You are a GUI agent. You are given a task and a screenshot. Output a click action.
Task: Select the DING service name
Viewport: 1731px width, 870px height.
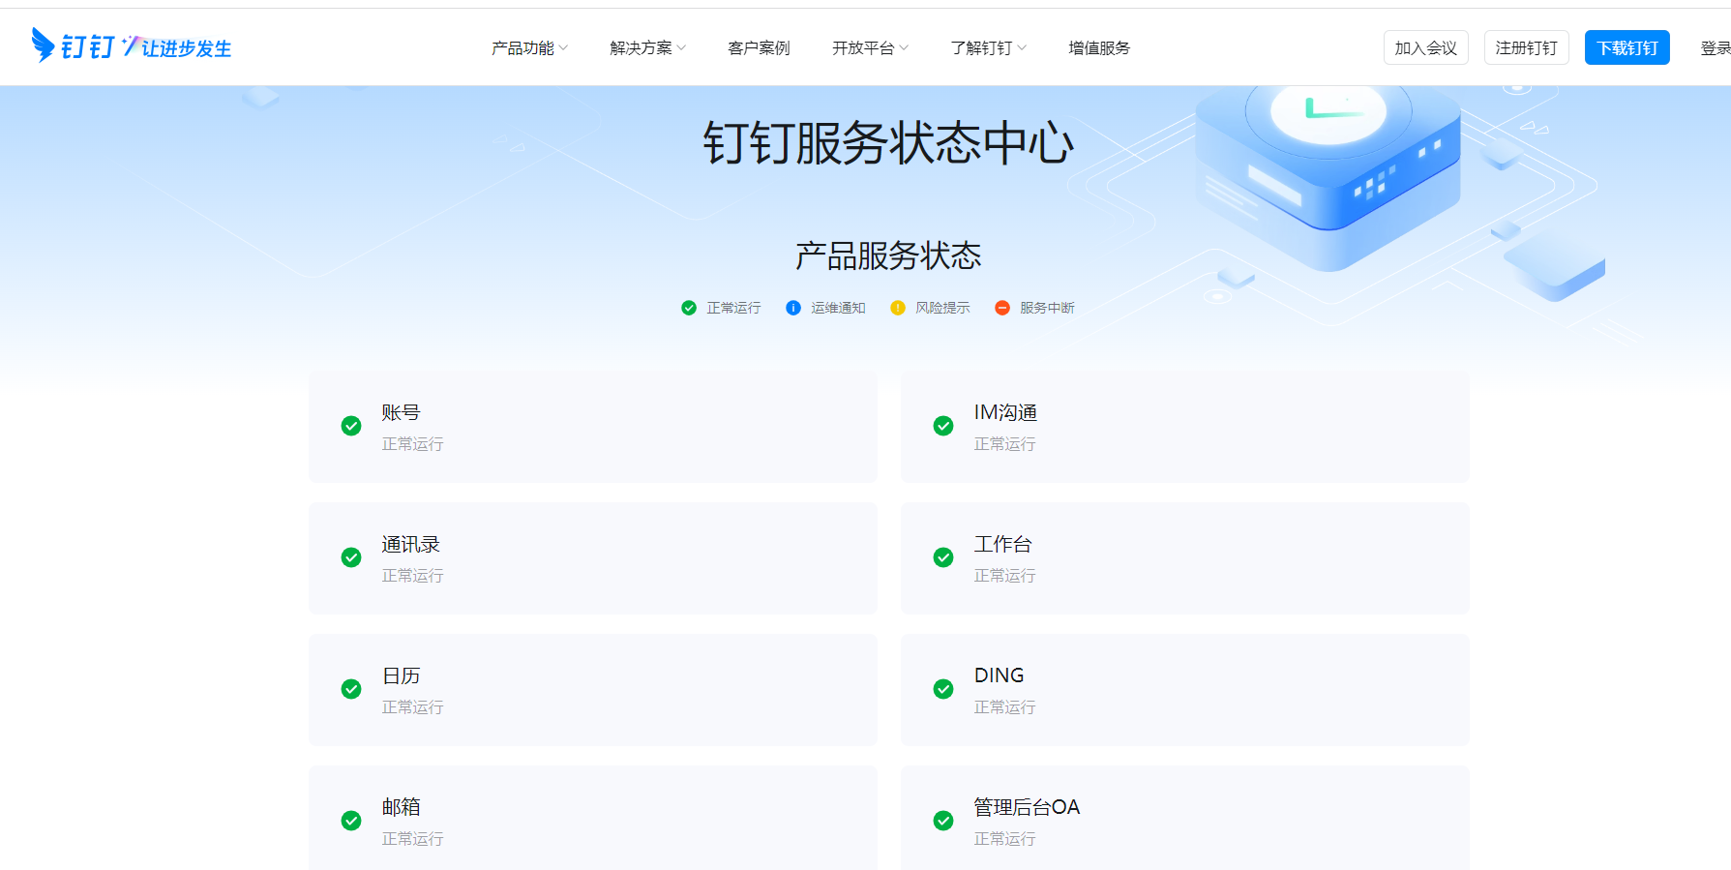(x=999, y=675)
